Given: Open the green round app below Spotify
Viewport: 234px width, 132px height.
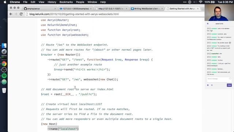Looking at the screenshot, I should click(4, 82).
